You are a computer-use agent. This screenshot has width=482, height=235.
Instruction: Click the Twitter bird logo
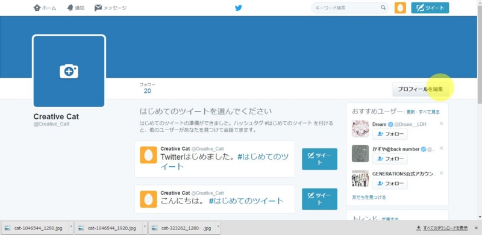tap(239, 8)
